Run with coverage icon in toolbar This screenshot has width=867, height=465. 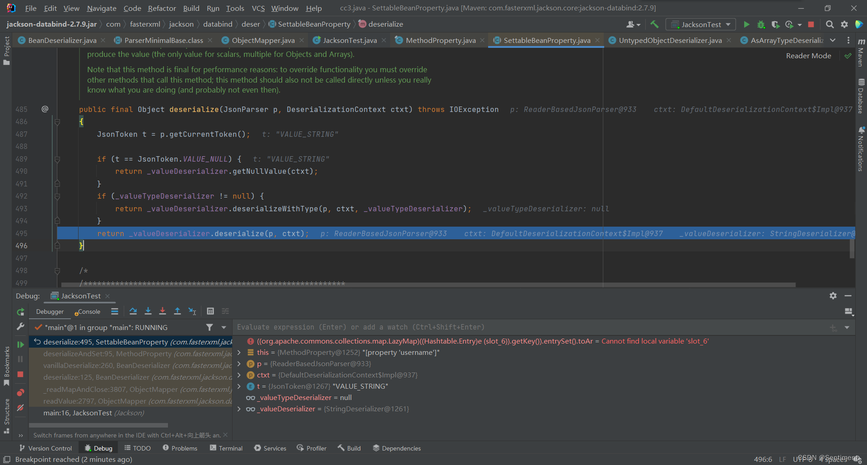pyautogui.click(x=775, y=24)
